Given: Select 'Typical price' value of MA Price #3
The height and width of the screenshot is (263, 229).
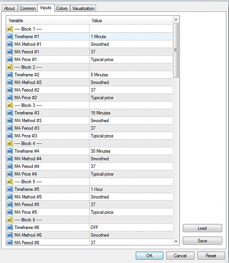Looking at the screenshot, I should (x=102, y=136).
